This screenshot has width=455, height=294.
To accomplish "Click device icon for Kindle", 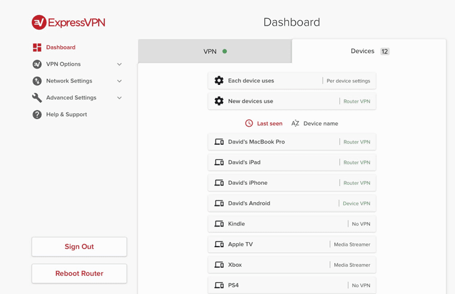I will click(x=219, y=224).
